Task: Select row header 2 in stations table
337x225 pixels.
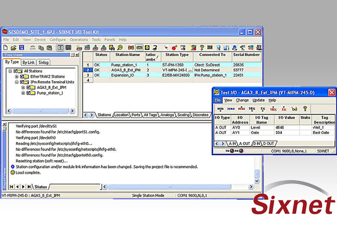Action: click(88, 70)
